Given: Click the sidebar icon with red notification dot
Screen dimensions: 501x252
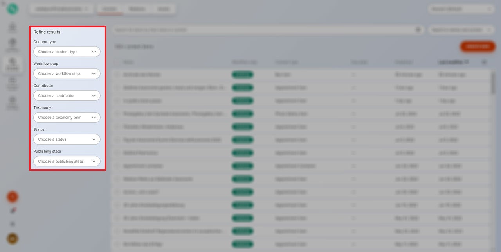Looking at the screenshot, I should click(x=13, y=211).
